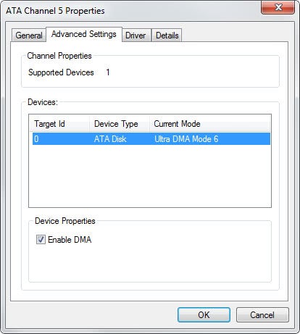The width and height of the screenshot is (300, 334).
Task: Switch to the General tab
Action: (29, 36)
